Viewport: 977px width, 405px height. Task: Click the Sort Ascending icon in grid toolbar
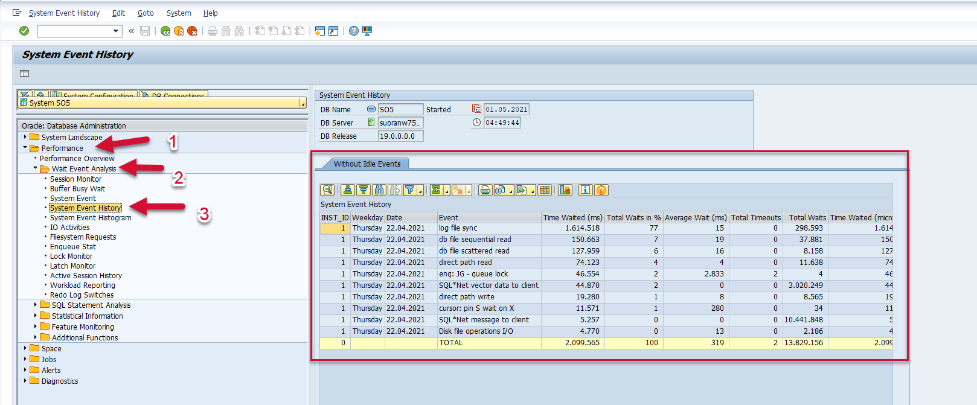click(x=348, y=190)
